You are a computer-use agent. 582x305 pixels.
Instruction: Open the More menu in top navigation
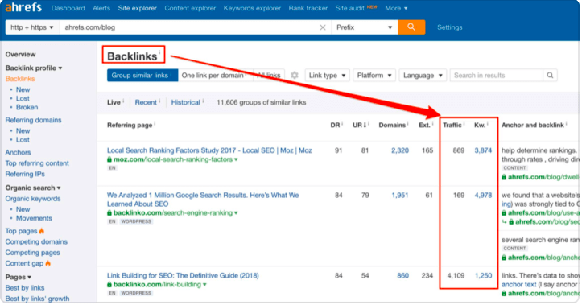pyautogui.click(x=396, y=8)
